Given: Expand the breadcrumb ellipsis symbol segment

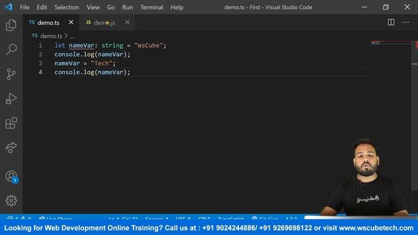Looking at the screenshot, I should point(72,37).
